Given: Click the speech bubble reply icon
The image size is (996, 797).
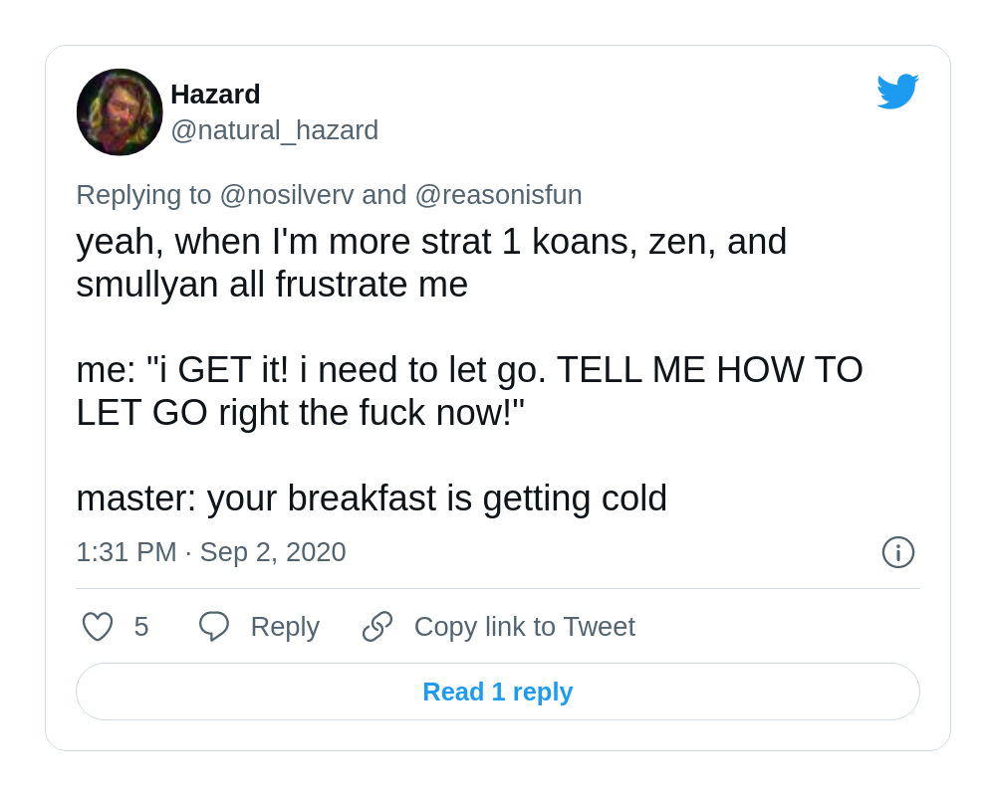Looking at the screenshot, I should 214,626.
